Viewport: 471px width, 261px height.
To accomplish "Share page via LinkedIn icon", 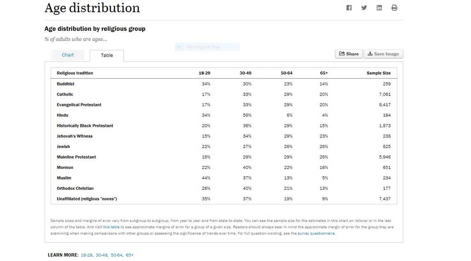I will [x=379, y=8].
